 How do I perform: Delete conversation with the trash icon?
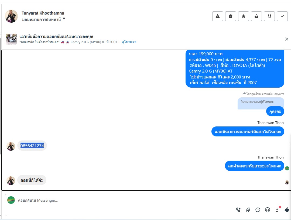click(231, 16)
